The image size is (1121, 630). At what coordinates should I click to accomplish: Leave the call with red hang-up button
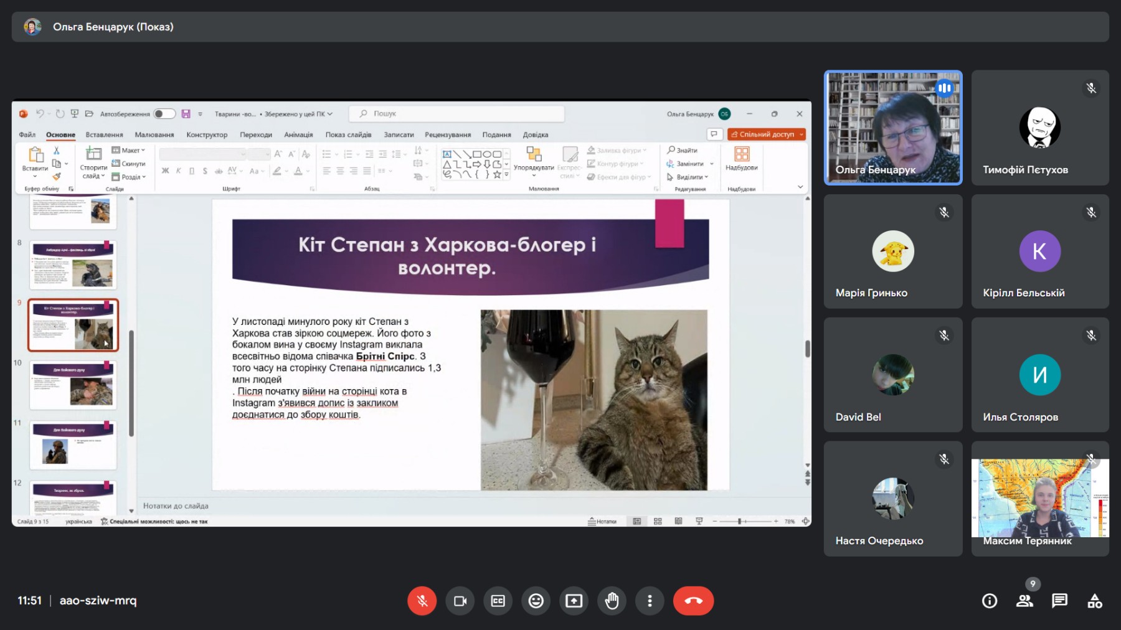click(x=693, y=601)
